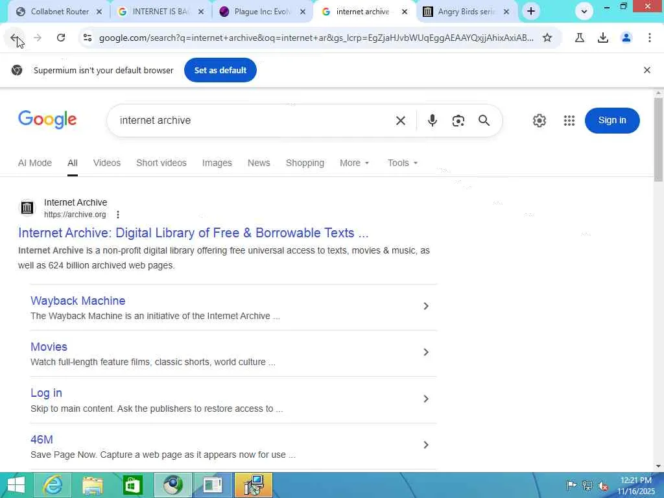This screenshot has width=664, height=498.
Task: Select the Videos search tab
Action: click(107, 163)
